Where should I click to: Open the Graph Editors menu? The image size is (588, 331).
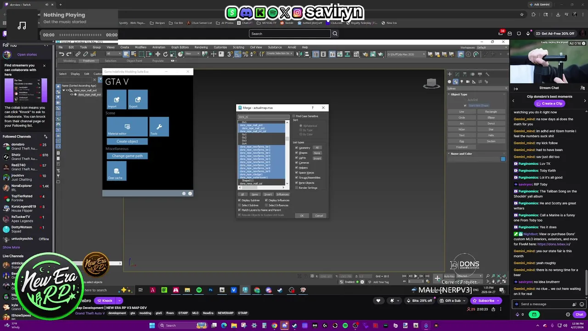[180, 47]
